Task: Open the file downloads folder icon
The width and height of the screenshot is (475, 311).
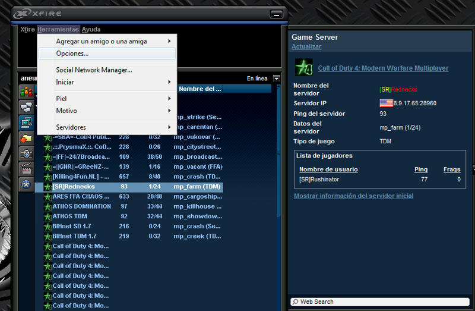Action: click(x=26, y=139)
